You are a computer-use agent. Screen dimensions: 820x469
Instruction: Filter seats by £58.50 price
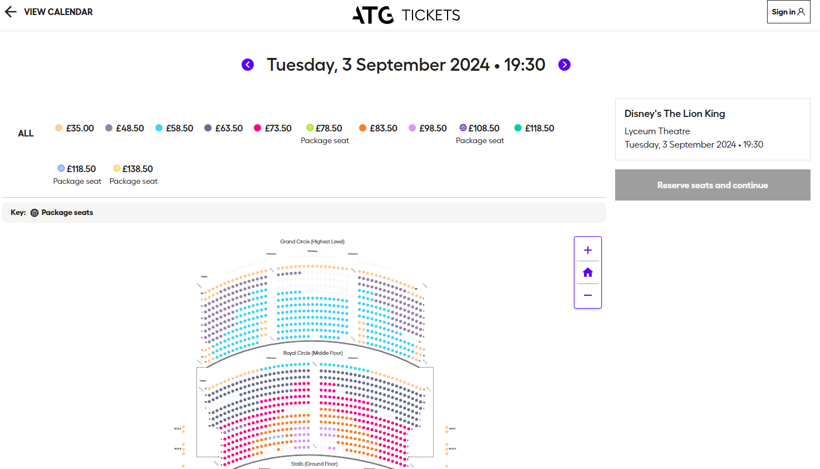[x=174, y=128]
